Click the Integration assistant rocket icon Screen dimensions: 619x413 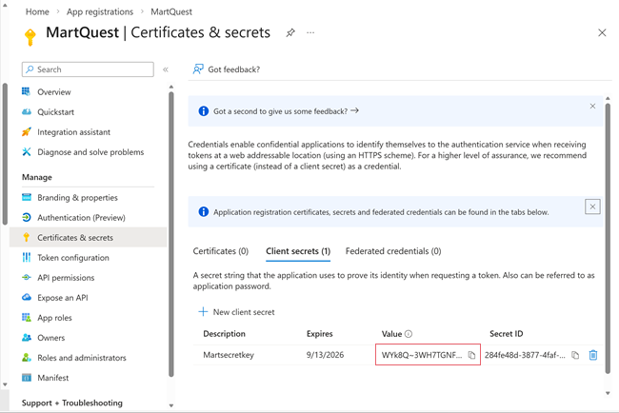(27, 131)
